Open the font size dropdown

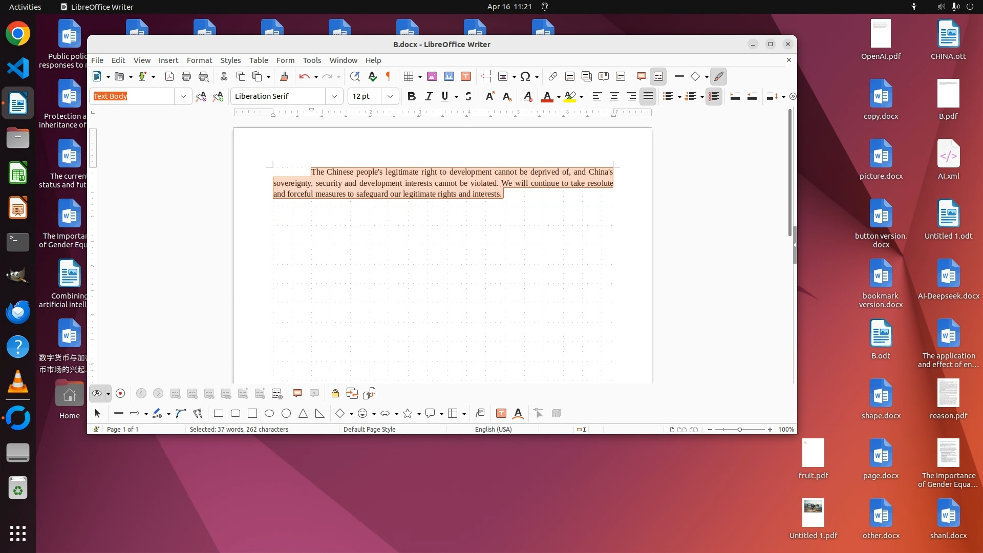coord(390,96)
